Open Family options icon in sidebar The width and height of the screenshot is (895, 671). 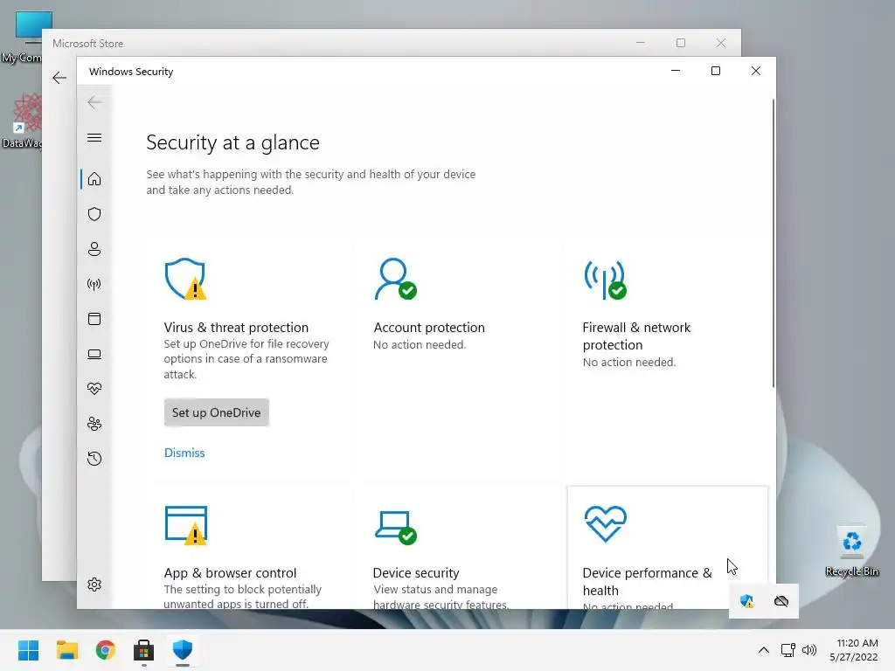click(x=94, y=424)
